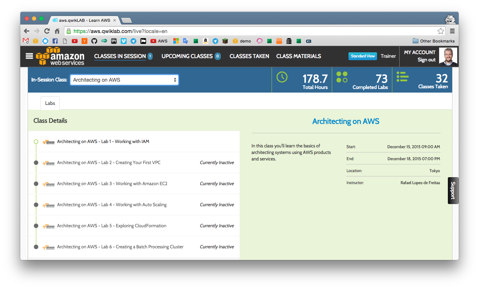Viewport: 479px width, 289px height.
Task: Open Lab 6 - Creating a Batch Processing Cluster
Action: 120,247
